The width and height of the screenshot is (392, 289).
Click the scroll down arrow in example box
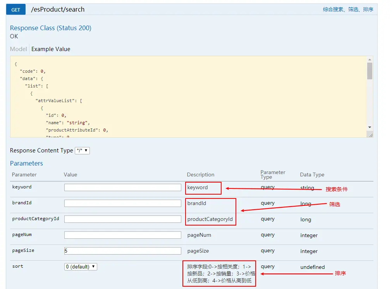[x=370, y=127]
